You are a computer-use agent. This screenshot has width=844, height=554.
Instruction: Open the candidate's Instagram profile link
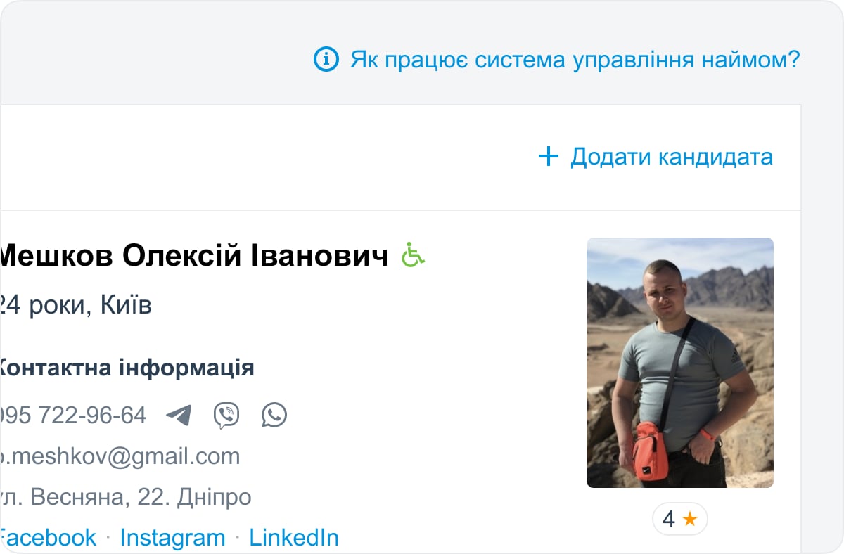[x=172, y=538]
